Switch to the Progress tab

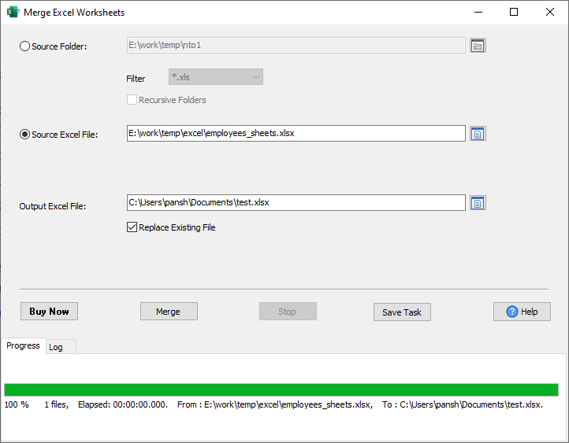(23, 345)
